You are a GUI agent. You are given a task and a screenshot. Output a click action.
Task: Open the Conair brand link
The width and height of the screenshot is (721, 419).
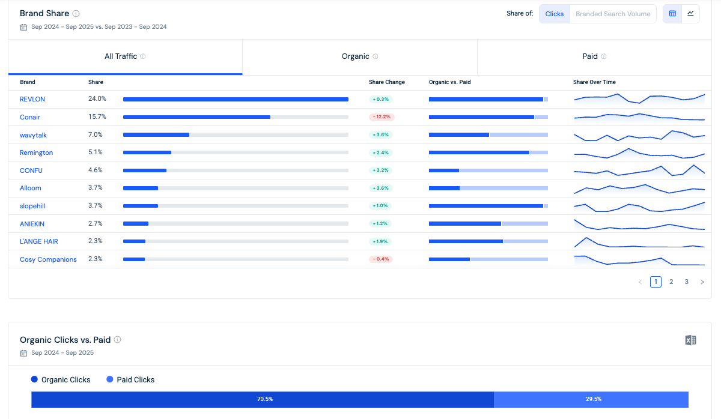(29, 117)
